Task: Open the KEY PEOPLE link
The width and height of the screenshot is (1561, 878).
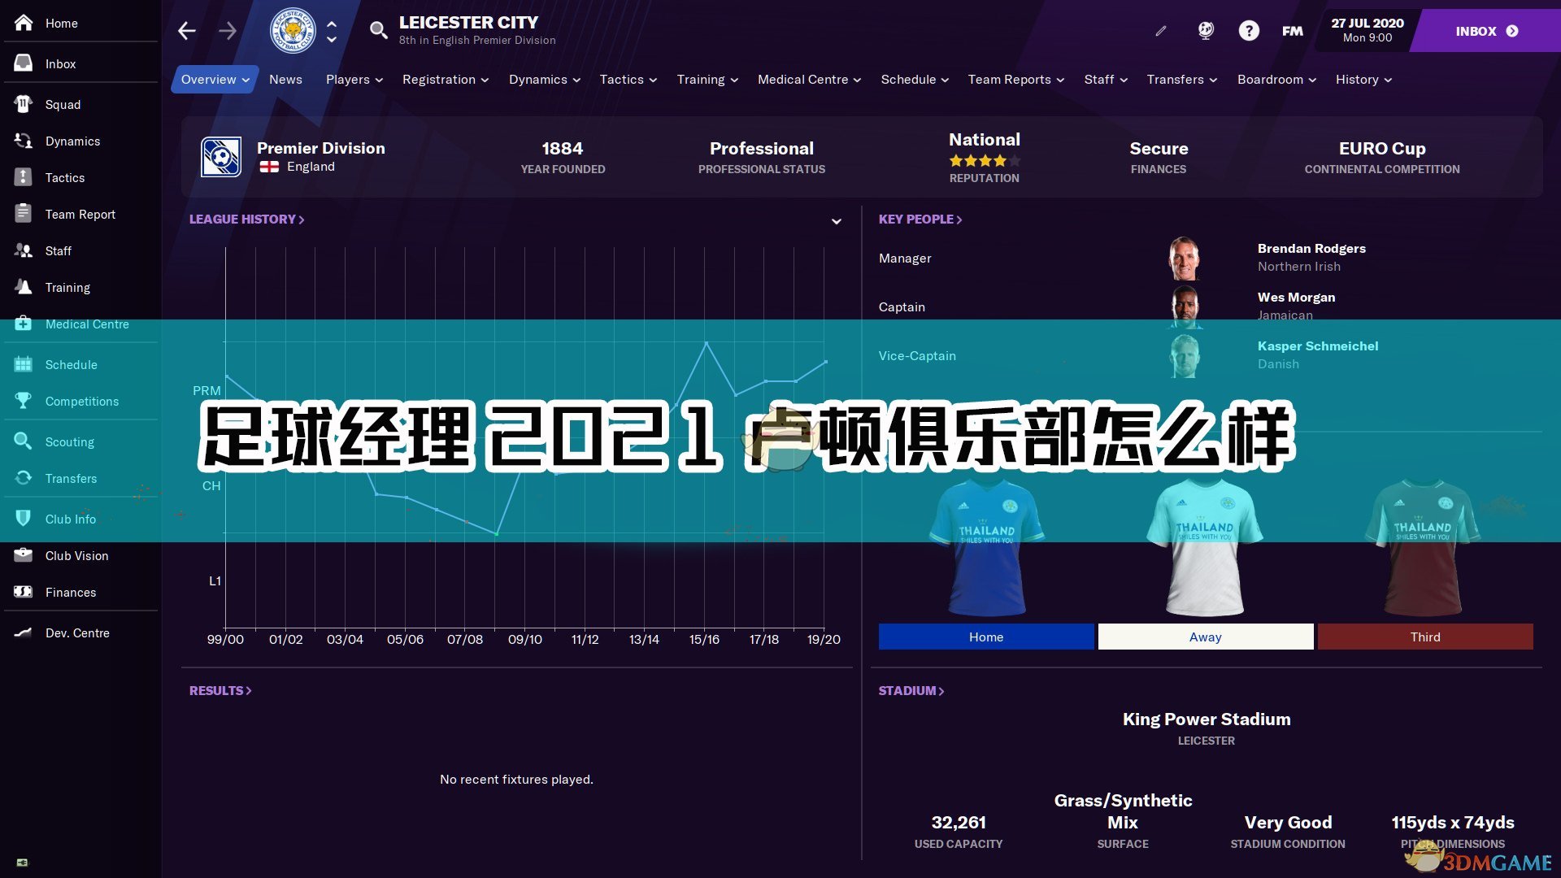Action: click(920, 219)
